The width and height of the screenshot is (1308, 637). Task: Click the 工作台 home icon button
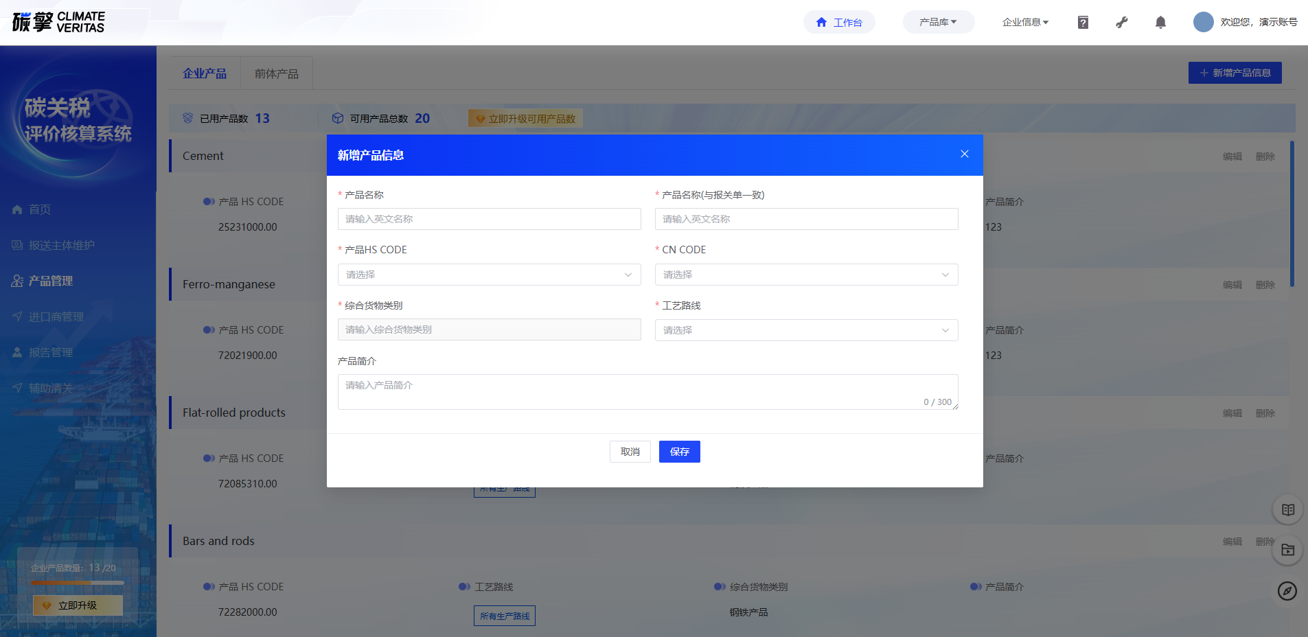pyautogui.click(x=839, y=23)
